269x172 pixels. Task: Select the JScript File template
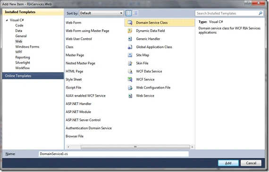pos(74,88)
